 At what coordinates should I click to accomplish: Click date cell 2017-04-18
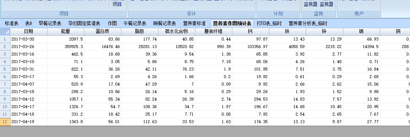pos(29,114)
